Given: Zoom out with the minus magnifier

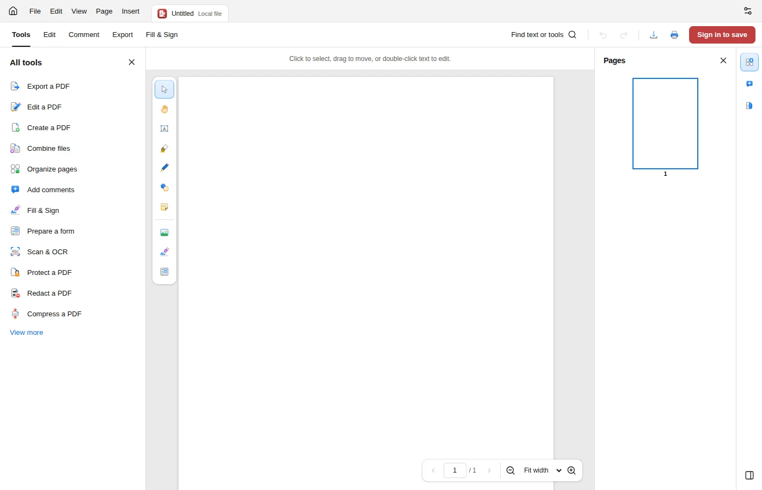Looking at the screenshot, I should [x=511, y=470].
